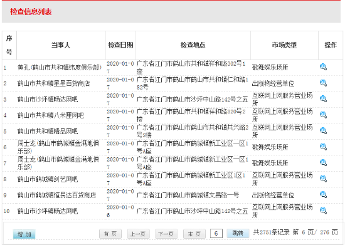Click the 检查信息列表 heading
Viewport: 345px width, 245px height.
coord(31,12)
